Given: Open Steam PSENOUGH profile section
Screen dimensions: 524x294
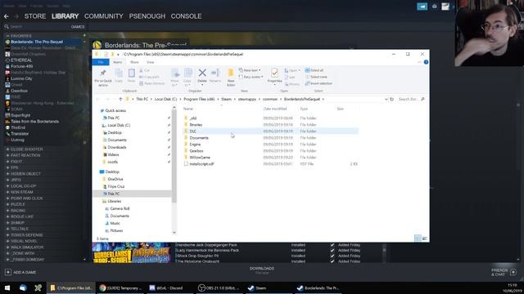Looking at the screenshot, I should click(147, 16).
